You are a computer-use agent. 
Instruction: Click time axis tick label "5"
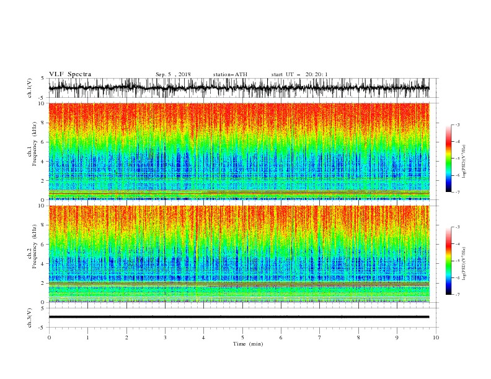242,338
